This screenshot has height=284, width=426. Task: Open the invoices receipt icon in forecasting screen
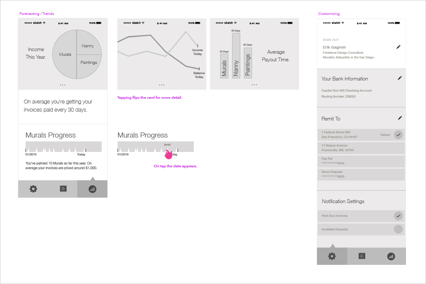(63, 189)
